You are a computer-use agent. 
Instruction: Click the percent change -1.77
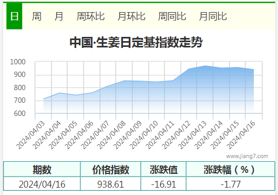coord(231,184)
